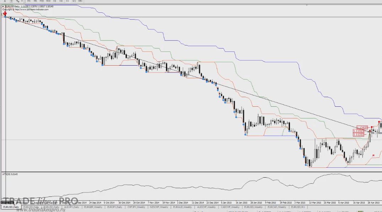Image resolution: width=382 pixels, height=212 pixels.
Task: Select the text label tool in toolbar
Action: click(x=11, y=1)
